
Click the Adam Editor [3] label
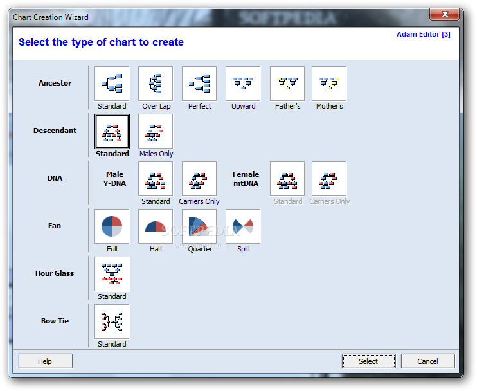424,34
